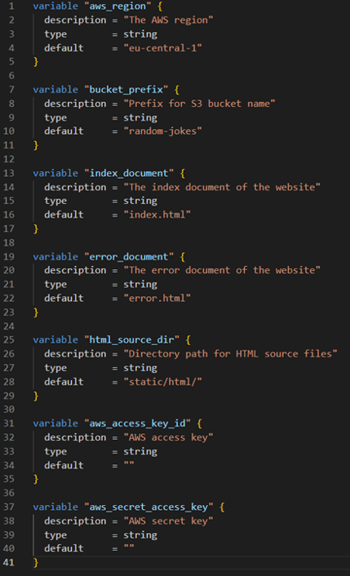
Task: Click variable name "aws_region" on line 1
Action: point(118,7)
